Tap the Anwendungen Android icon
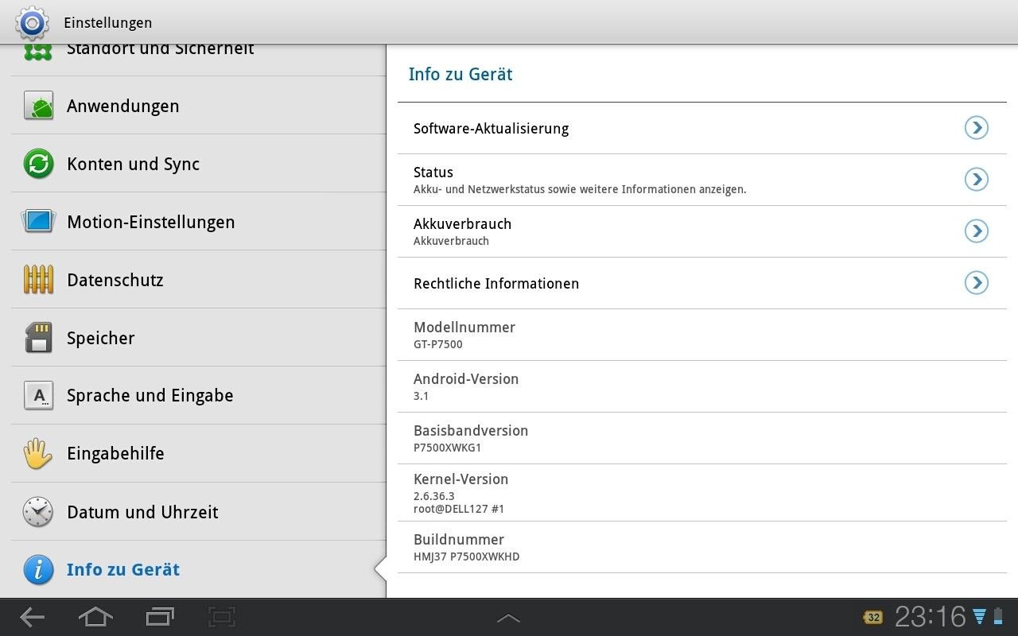 [38, 106]
